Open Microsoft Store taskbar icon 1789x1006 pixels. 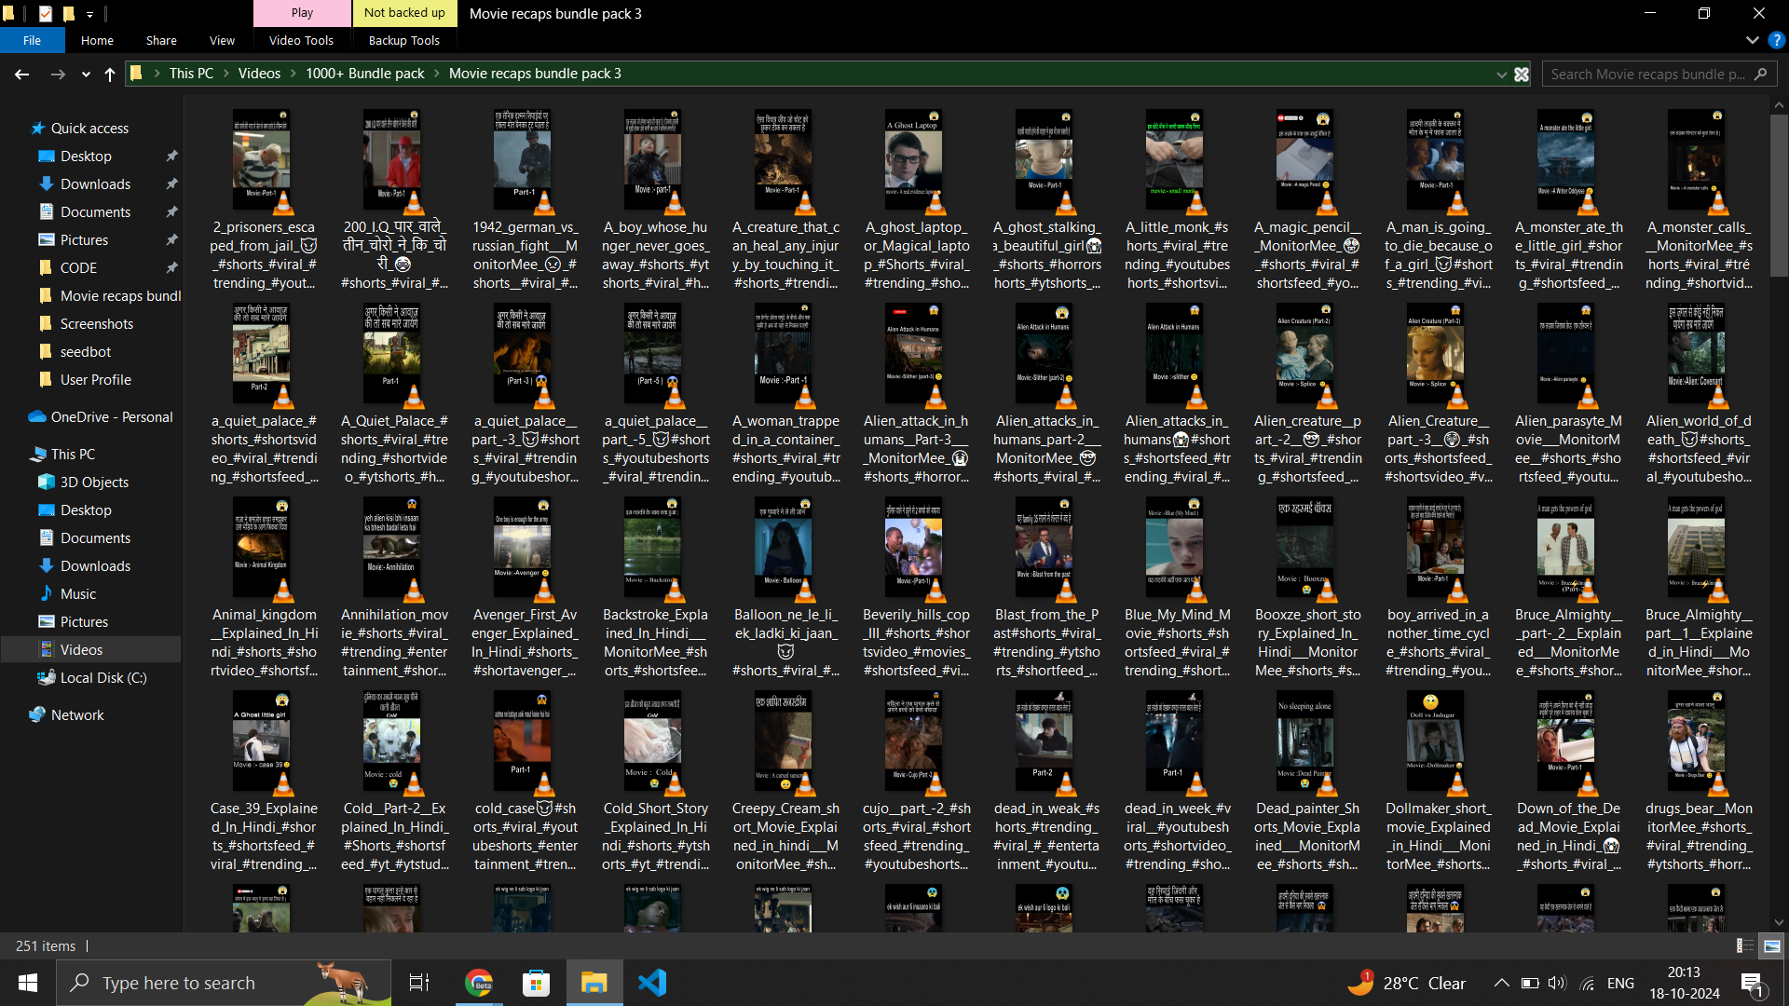tap(536, 983)
